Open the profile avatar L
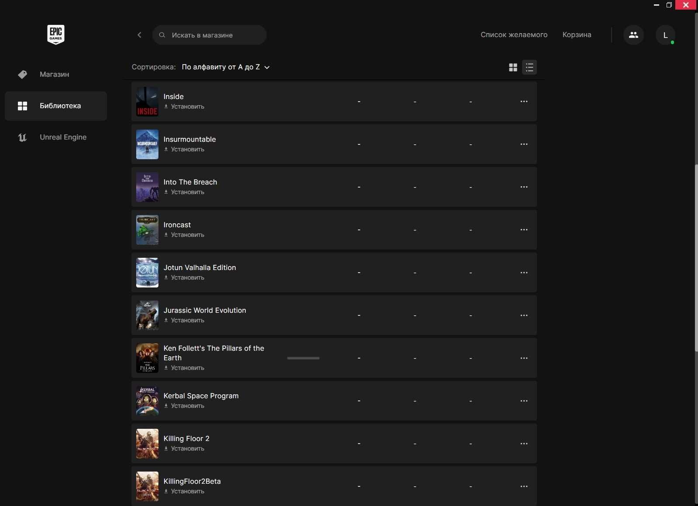This screenshot has height=506, width=698. pyautogui.click(x=665, y=35)
